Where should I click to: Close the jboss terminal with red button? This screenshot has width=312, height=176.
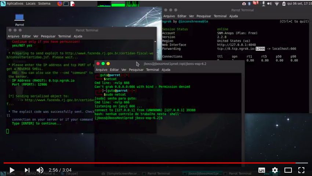pyautogui.click(x=98, y=63)
